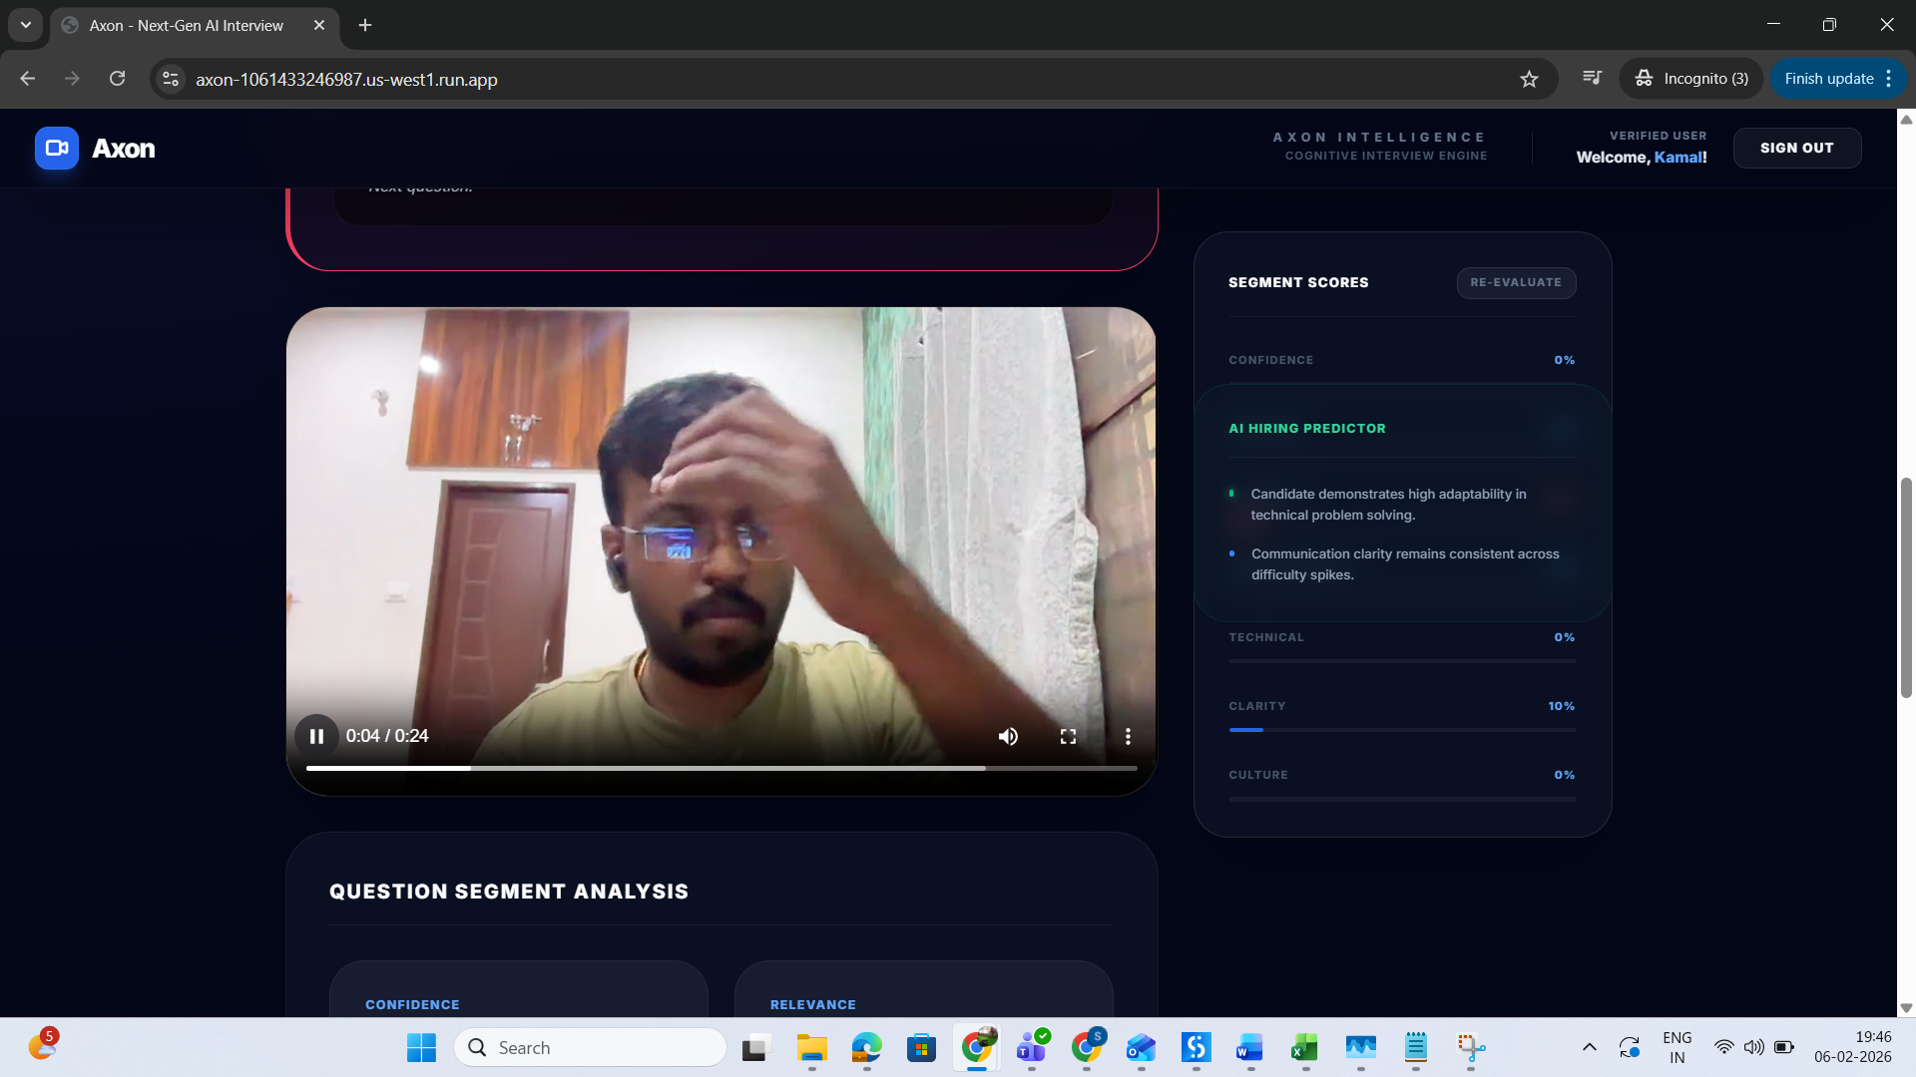Open a new browser tab
Image resolution: width=1916 pixels, height=1077 pixels.
pos(365,25)
